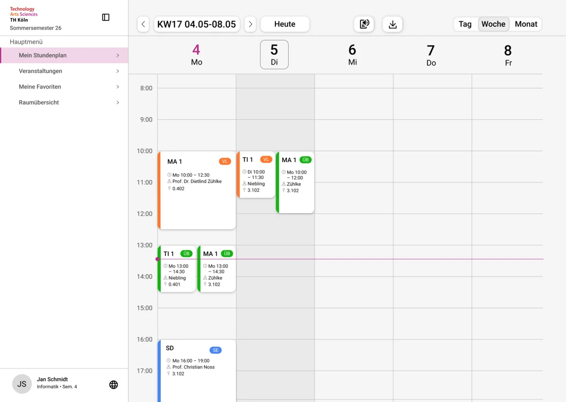This screenshot has width=566, height=402.
Task: Expand Raumübersicht chevron
Action: point(117,102)
